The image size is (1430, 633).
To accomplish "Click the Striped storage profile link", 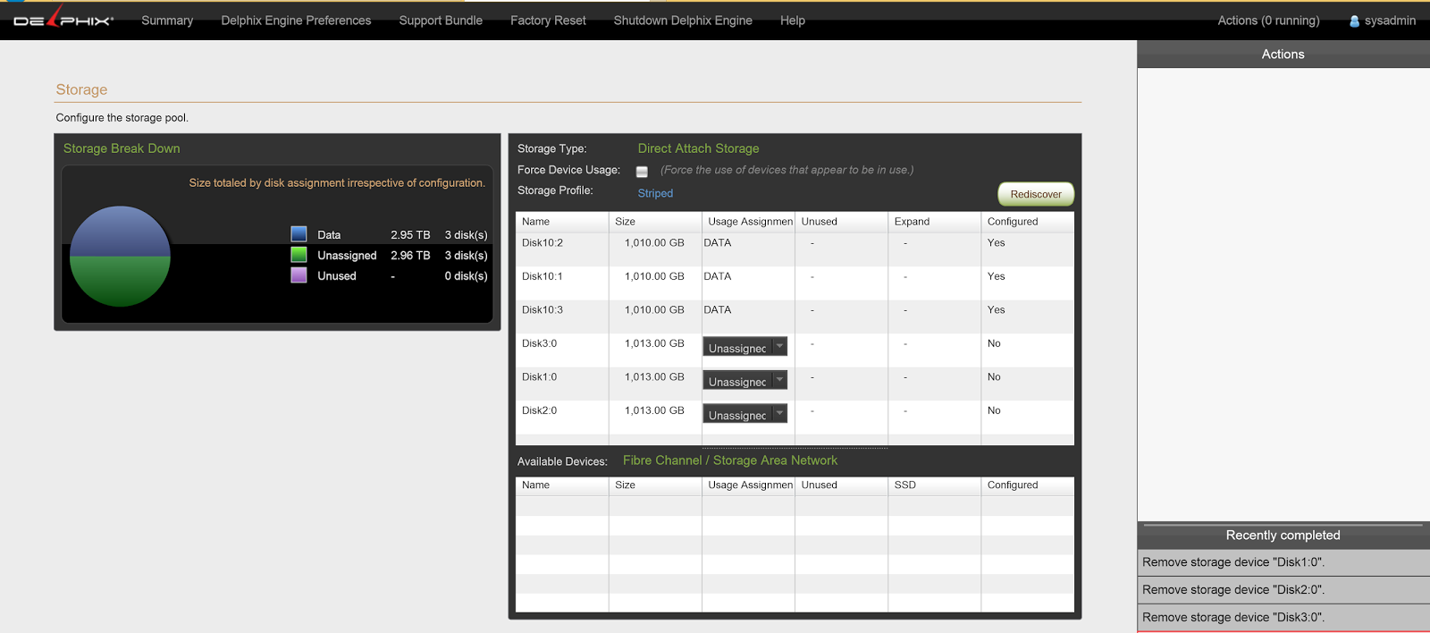I will (655, 193).
